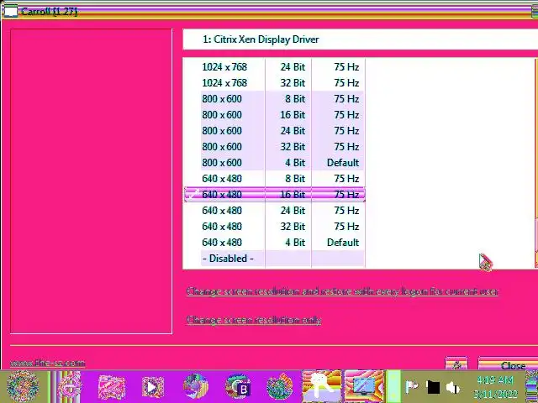
Task: Open the Windows Explorer folder taskbar icon
Action: coord(112,387)
